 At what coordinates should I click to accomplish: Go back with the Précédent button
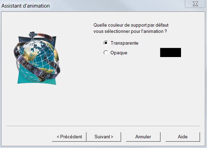69,137
